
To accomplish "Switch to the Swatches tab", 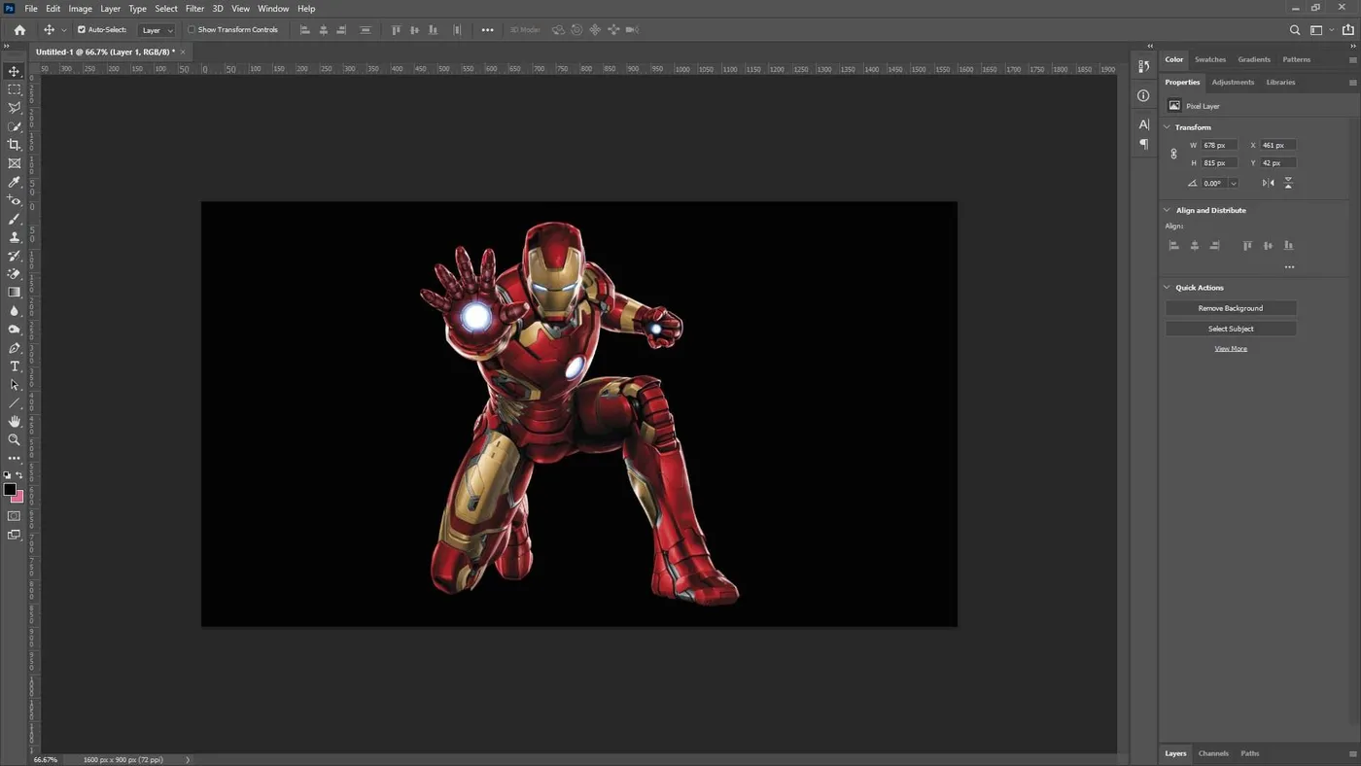I will pos(1210,59).
